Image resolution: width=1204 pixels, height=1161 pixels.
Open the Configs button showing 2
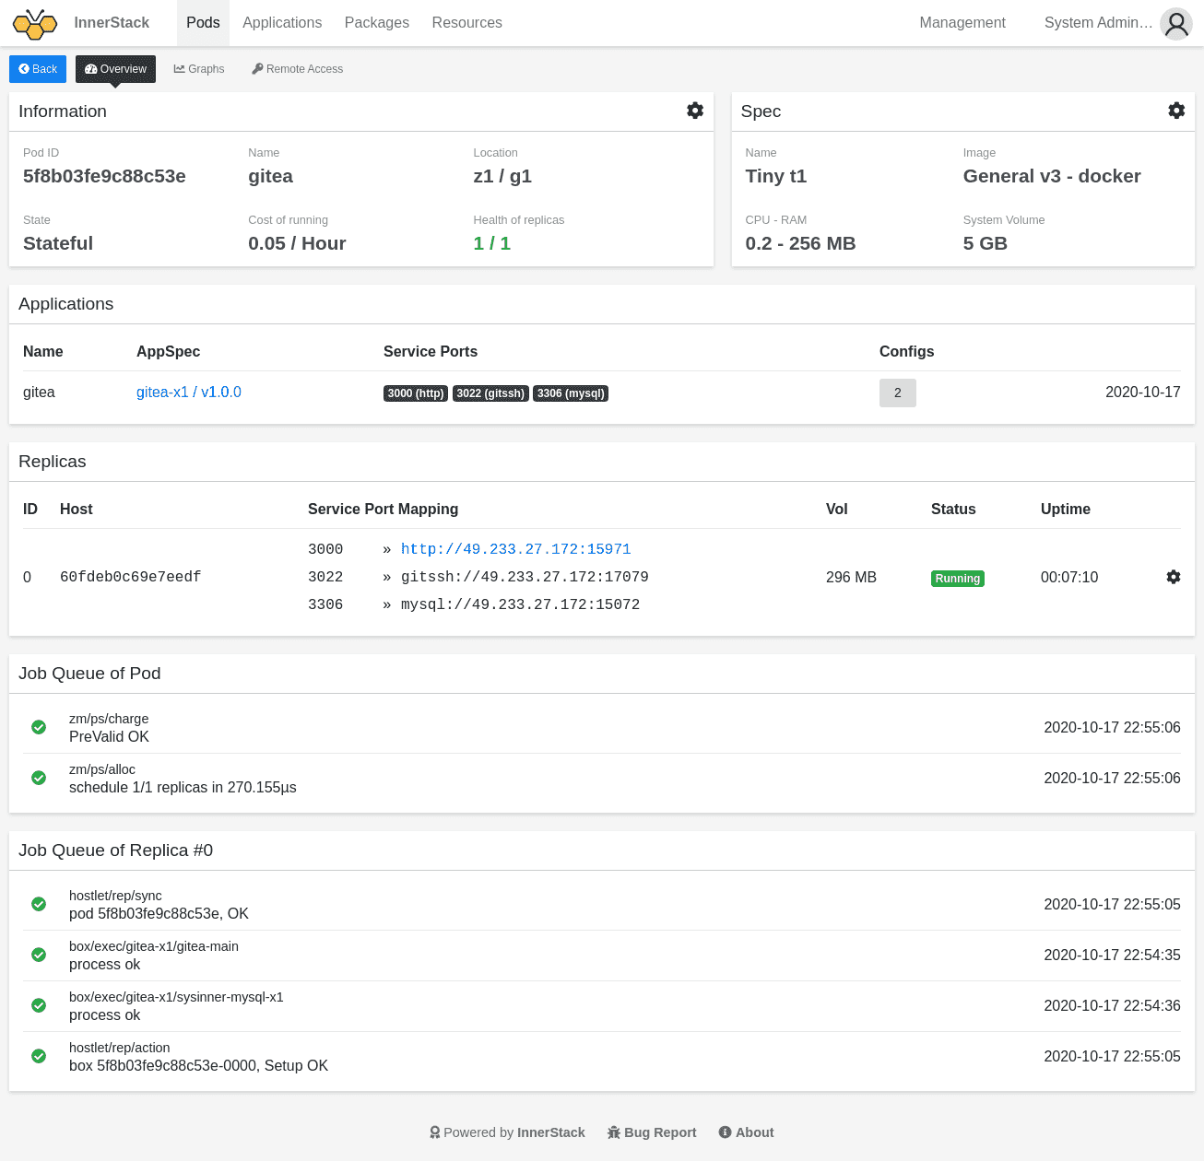(x=898, y=393)
